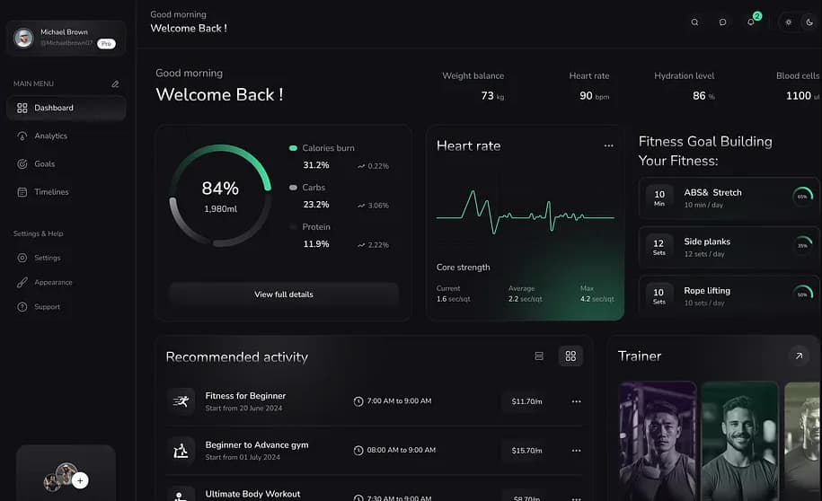Click View full details button
The width and height of the screenshot is (822, 501).
point(283,294)
